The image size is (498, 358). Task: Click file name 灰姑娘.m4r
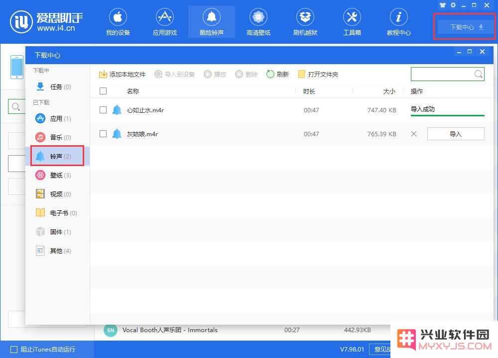(142, 134)
